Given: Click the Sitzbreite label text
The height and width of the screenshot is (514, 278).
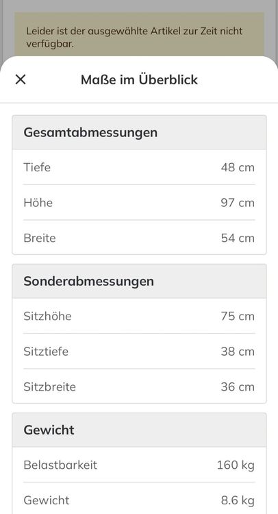Looking at the screenshot, I should [49, 387].
